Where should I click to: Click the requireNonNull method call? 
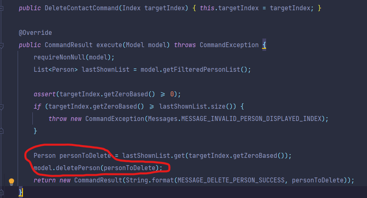[59, 57]
